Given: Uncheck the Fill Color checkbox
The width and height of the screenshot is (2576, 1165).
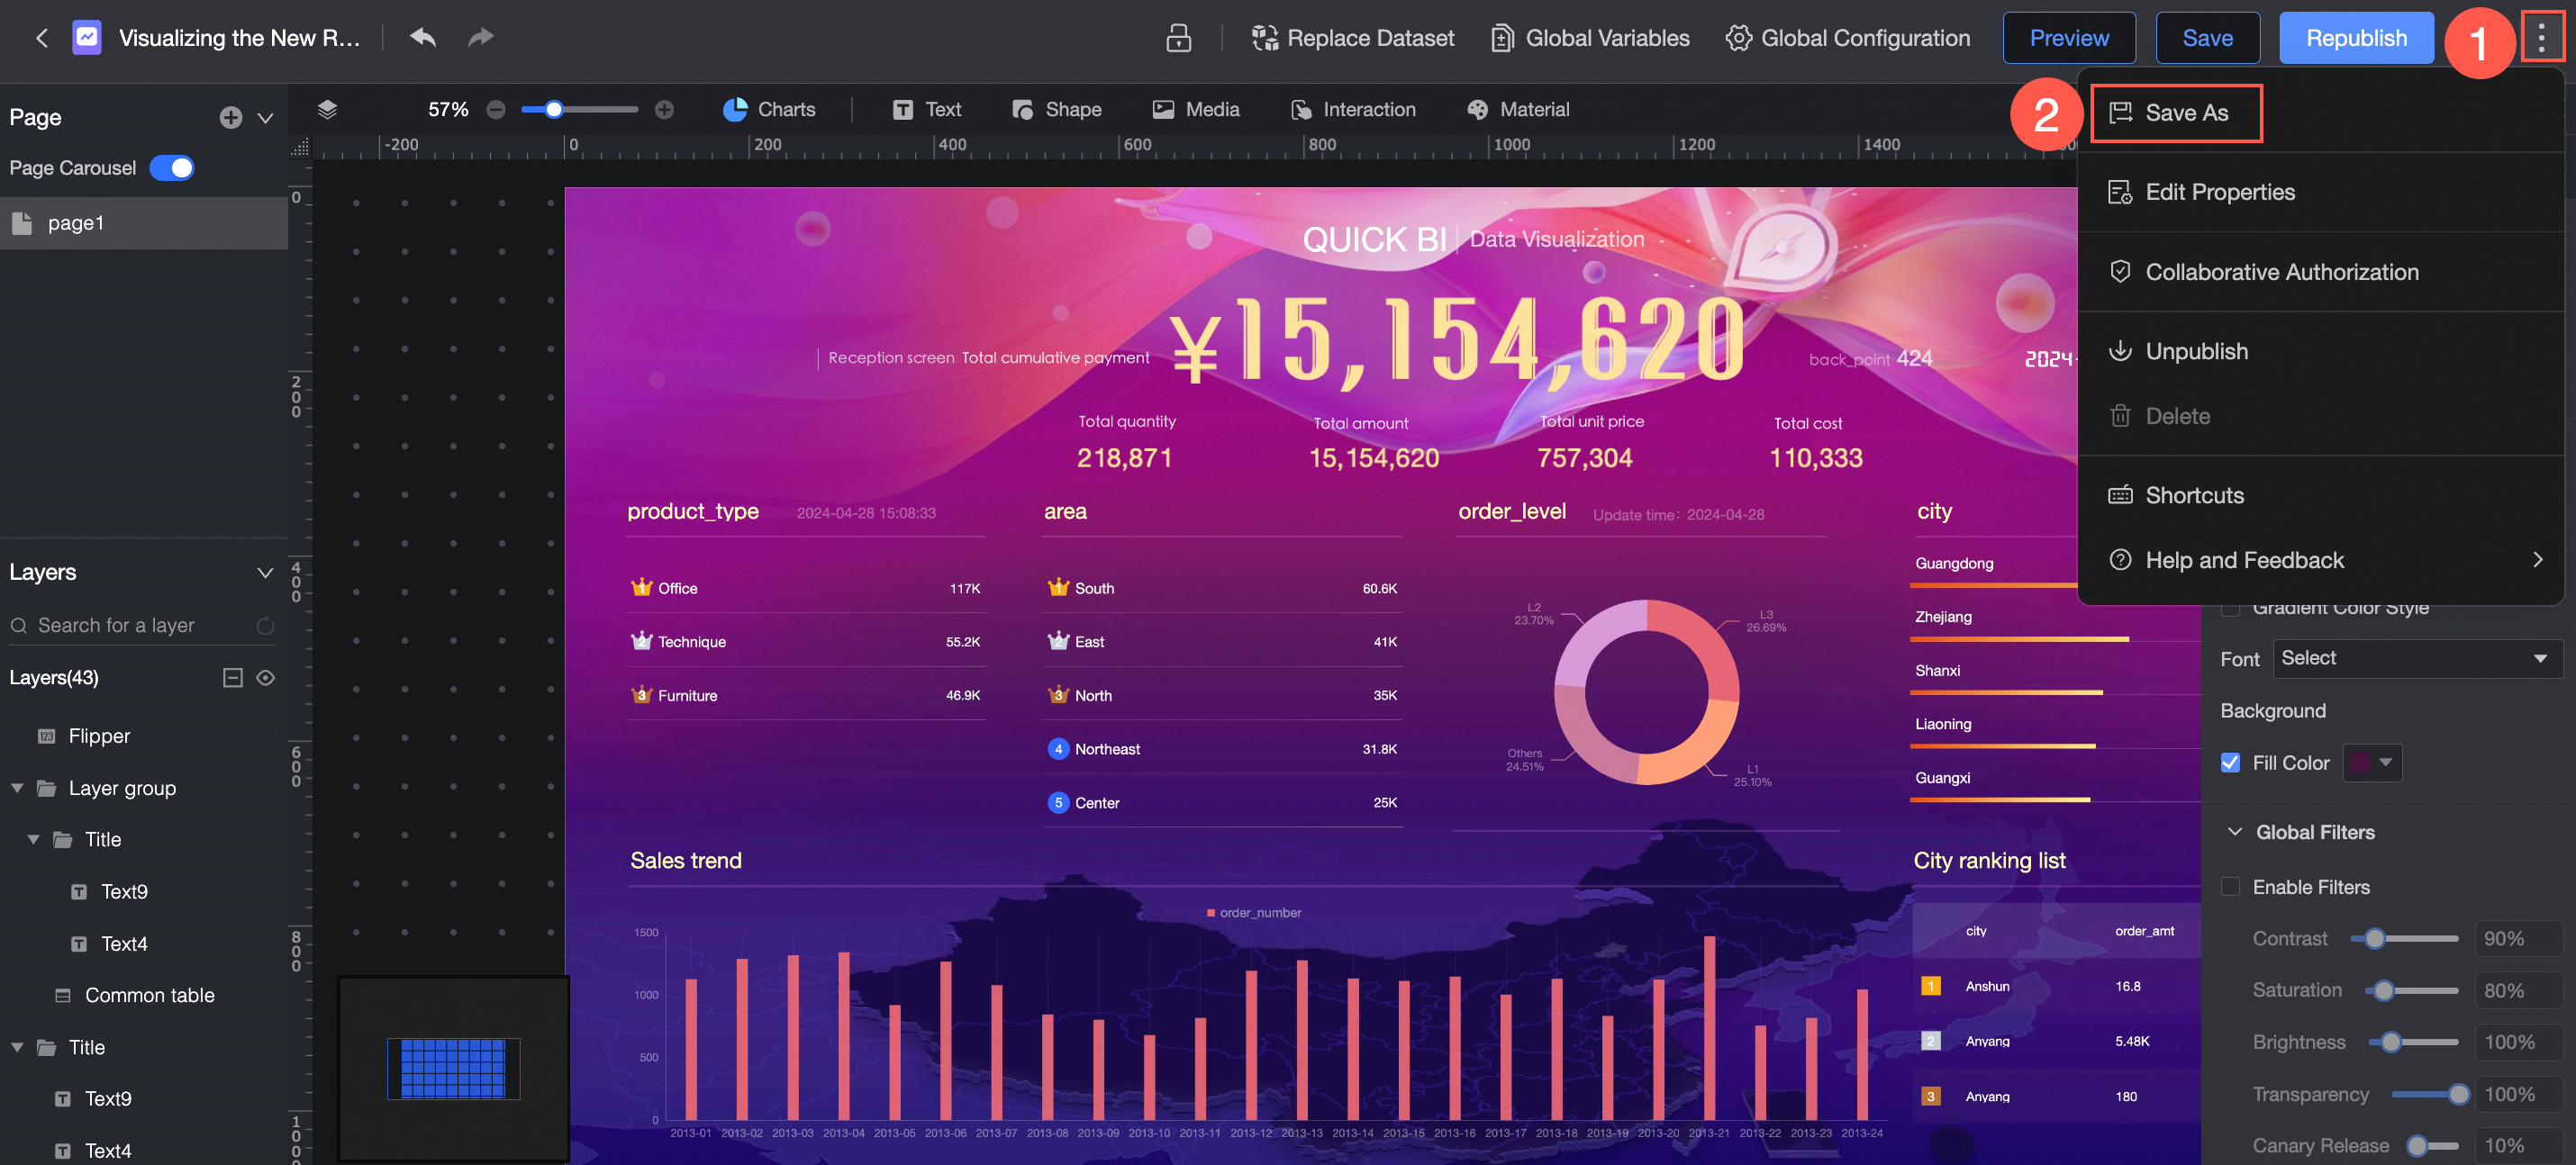Looking at the screenshot, I should [x=2229, y=763].
